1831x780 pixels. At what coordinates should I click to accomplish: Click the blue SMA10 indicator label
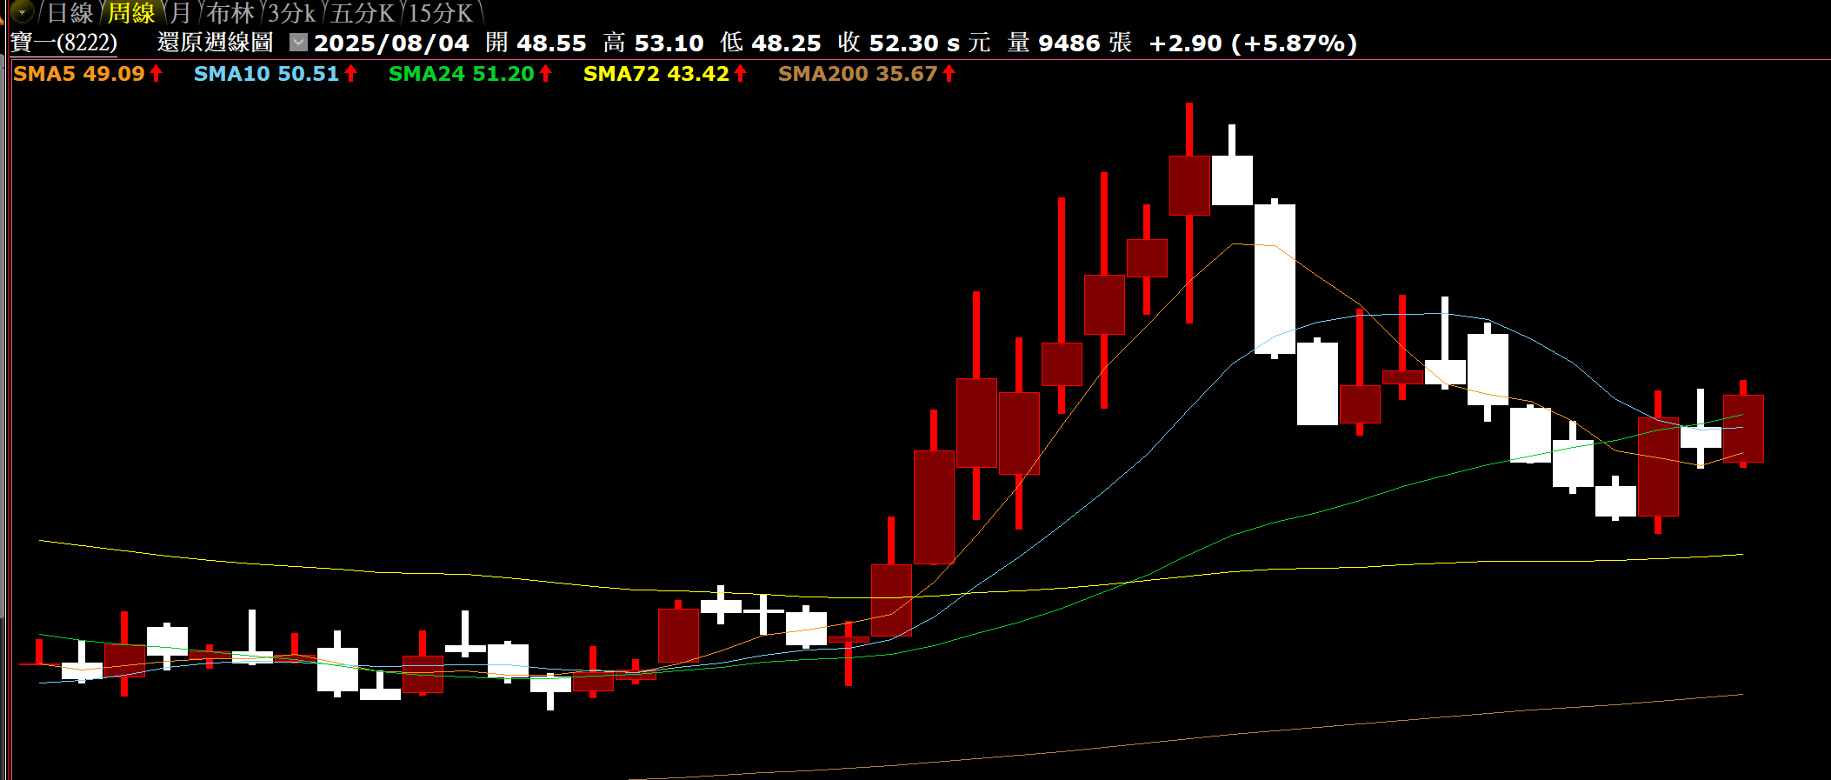point(265,74)
